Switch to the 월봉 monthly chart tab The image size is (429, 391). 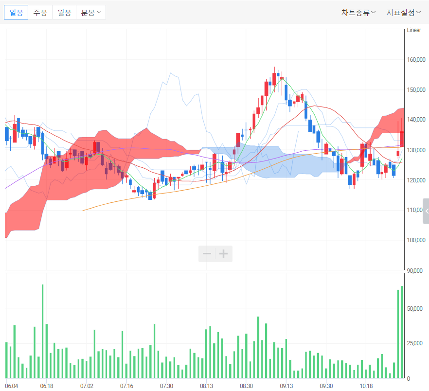pyautogui.click(x=64, y=12)
